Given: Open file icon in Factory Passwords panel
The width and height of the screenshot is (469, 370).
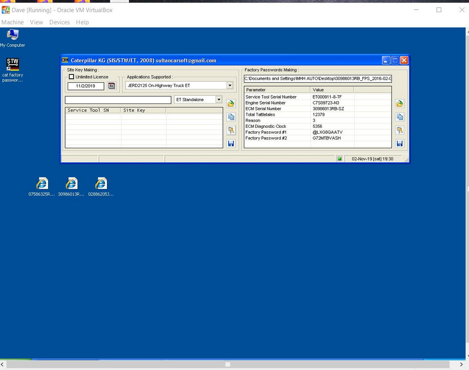Looking at the screenshot, I should (399, 104).
